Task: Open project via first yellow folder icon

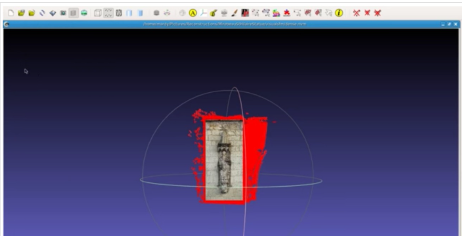Action: pyautogui.click(x=21, y=13)
